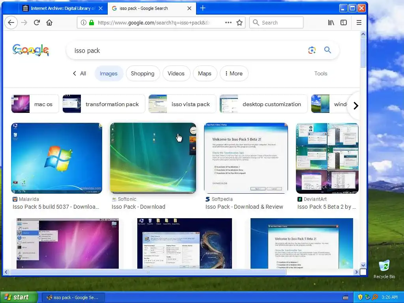Select isso pack taskbar window button
The width and height of the screenshot is (404, 303).
click(73, 297)
